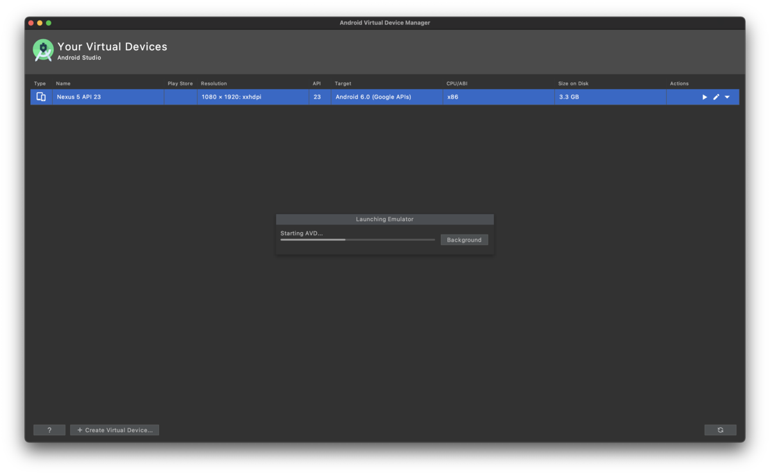The width and height of the screenshot is (770, 475).
Task: Open help with the question mark button
Action: pyautogui.click(x=49, y=430)
